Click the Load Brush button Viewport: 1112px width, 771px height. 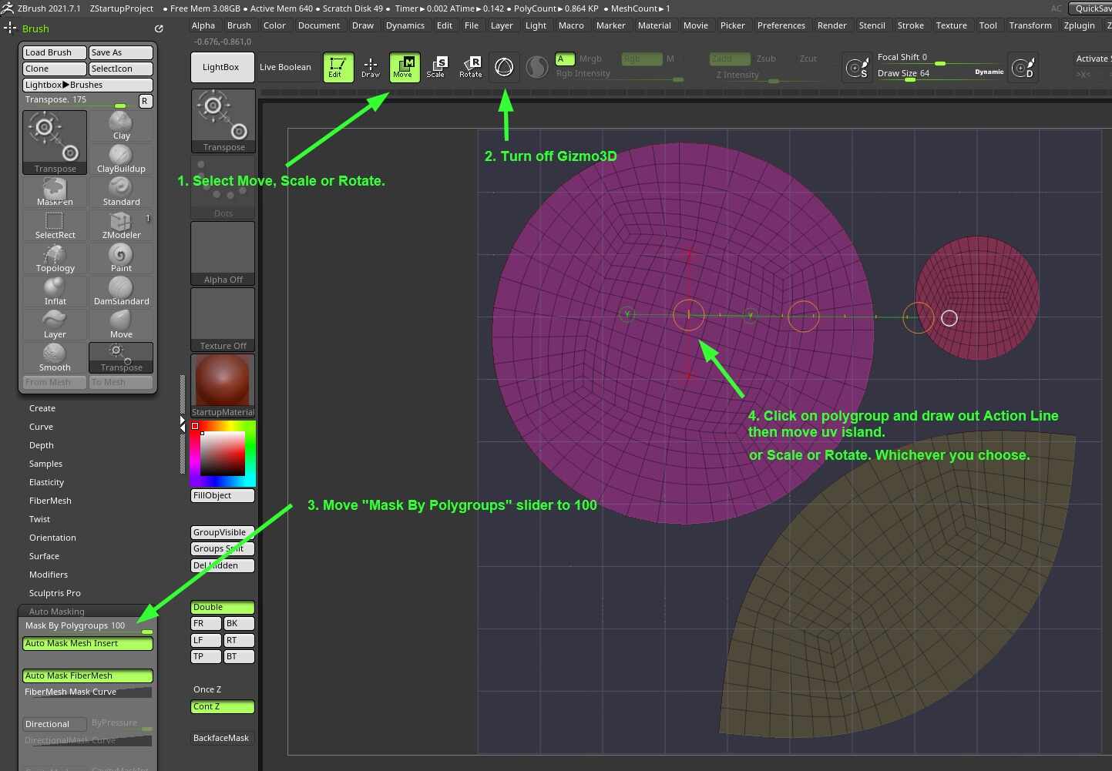point(55,52)
